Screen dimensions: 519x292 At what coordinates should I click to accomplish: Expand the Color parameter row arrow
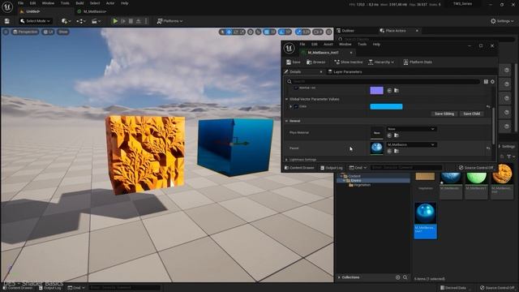click(x=290, y=106)
